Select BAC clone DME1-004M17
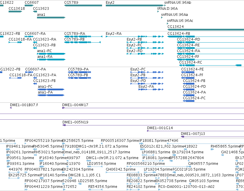Viewport: 244px width, 191px height. [x=75, y=105]
